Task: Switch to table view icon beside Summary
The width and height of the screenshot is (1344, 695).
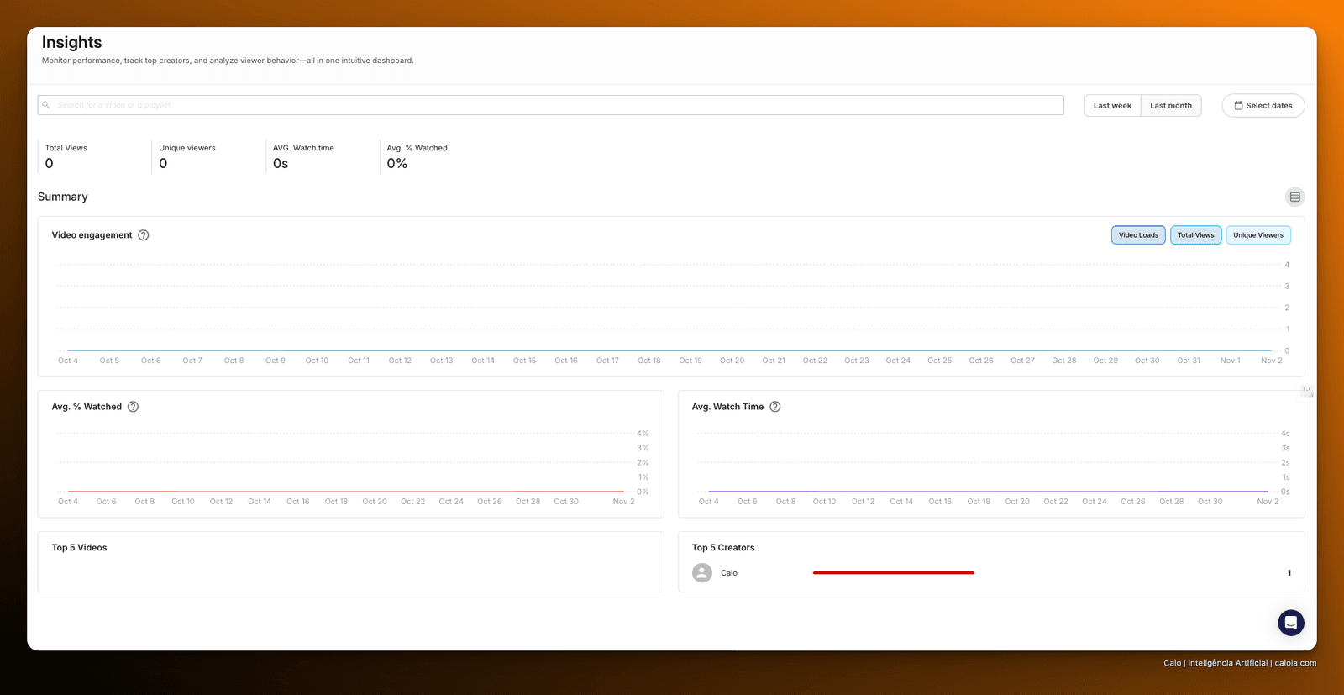Action: [1294, 197]
